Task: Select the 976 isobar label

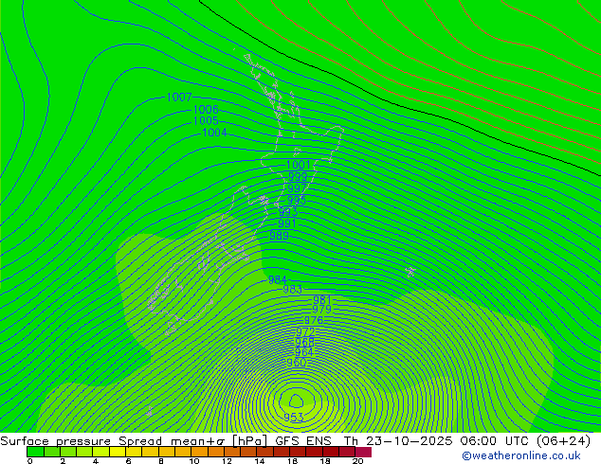Action: pos(314,320)
